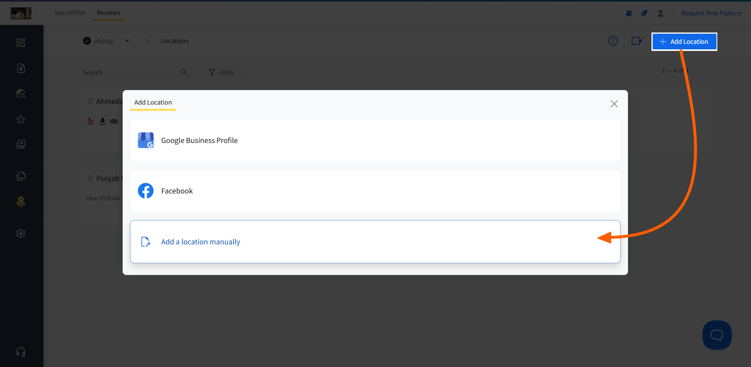The width and height of the screenshot is (751, 367).
Task: Open the user account profile icon
Action: 661,13
